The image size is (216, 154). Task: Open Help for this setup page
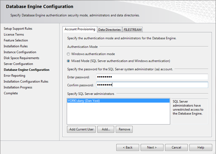click(x=201, y=148)
